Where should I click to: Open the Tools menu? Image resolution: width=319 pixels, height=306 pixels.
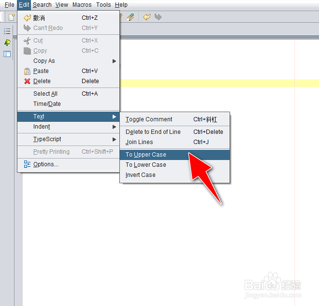click(x=103, y=5)
